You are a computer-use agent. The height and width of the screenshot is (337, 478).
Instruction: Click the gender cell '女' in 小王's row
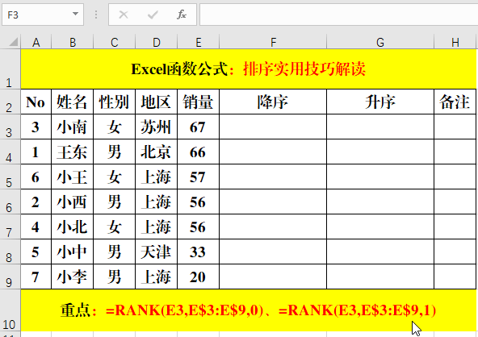[x=115, y=177]
